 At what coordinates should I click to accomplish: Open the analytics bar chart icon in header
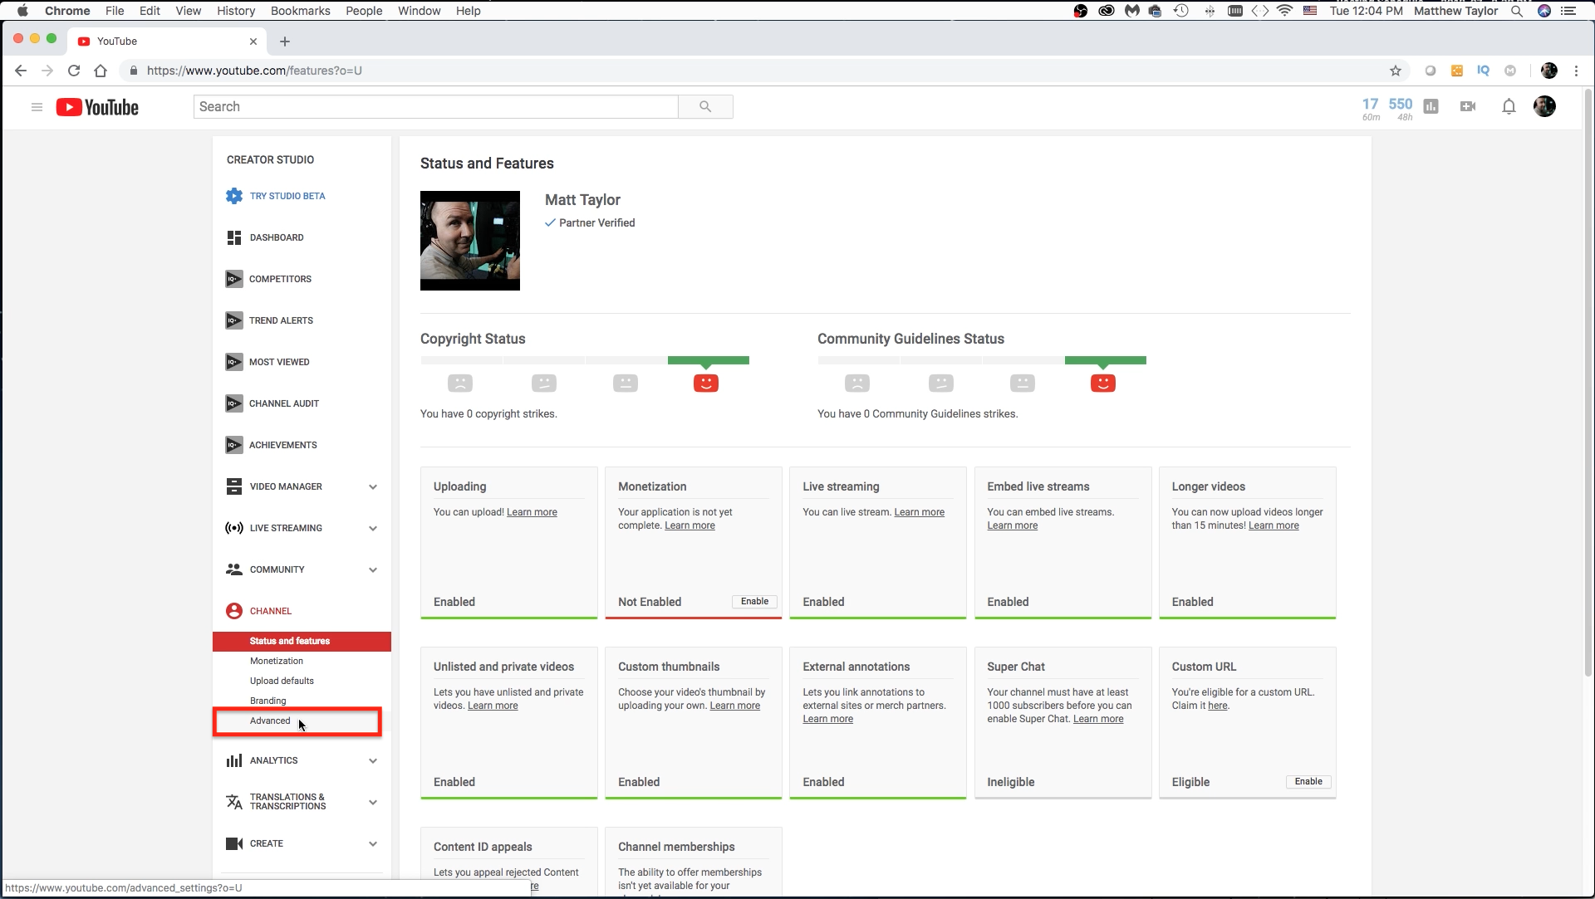1431,106
